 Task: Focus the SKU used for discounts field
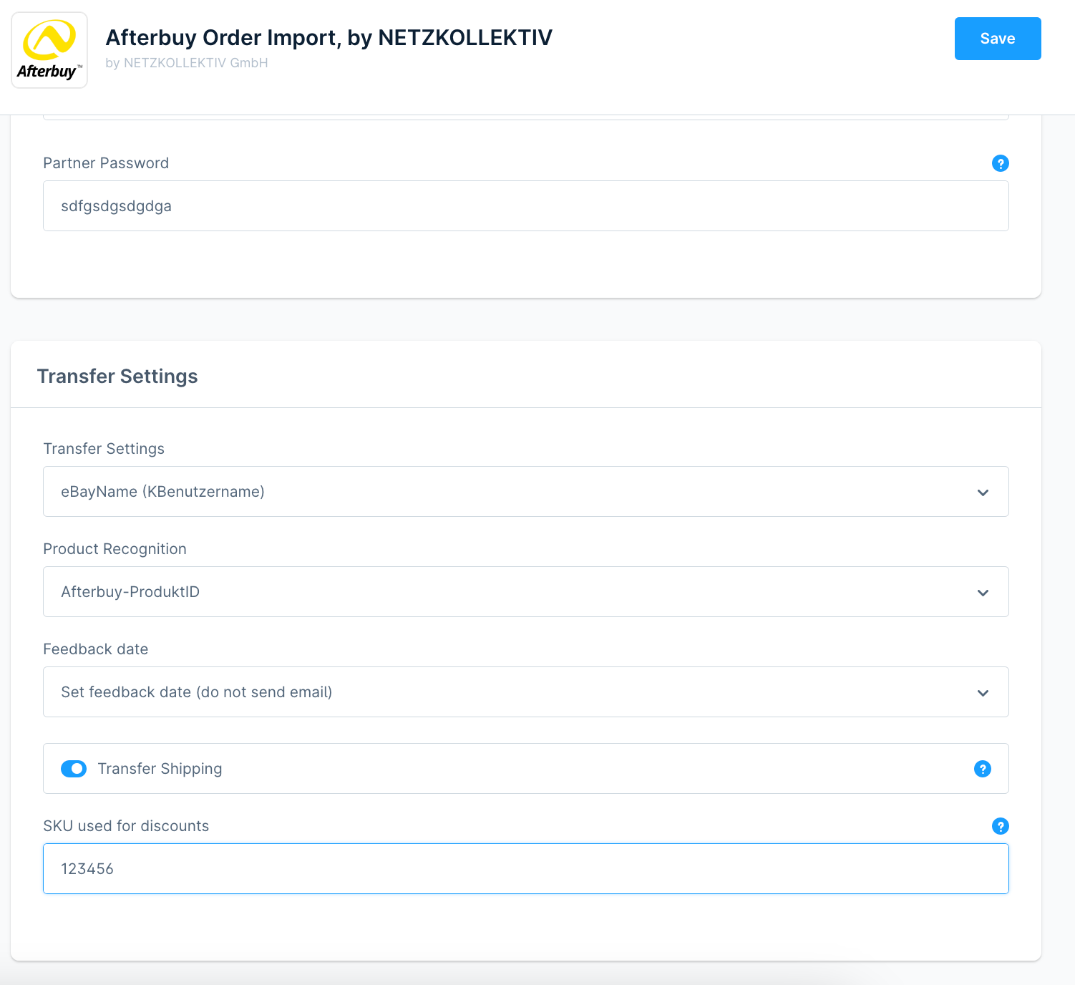pyautogui.click(x=526, y=869)
